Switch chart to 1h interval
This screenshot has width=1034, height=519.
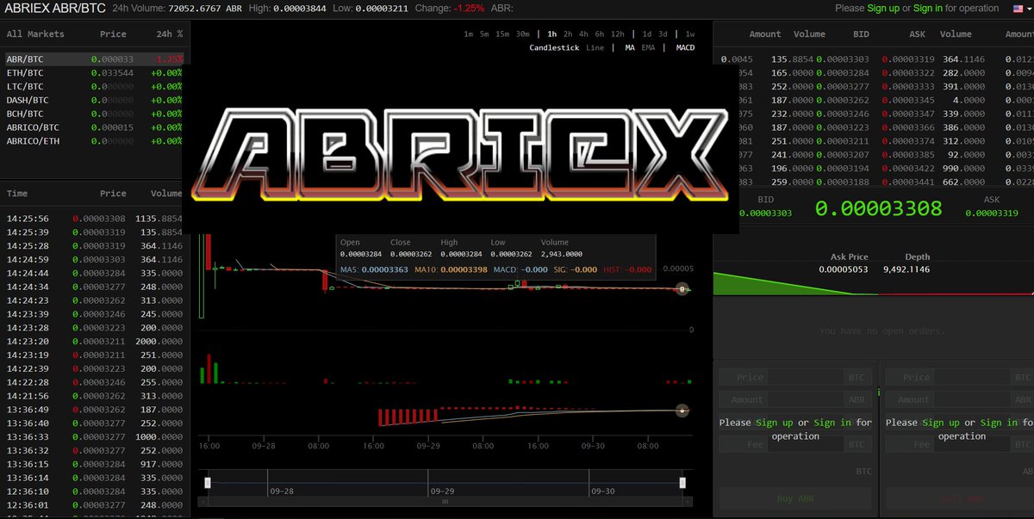(552, 34)
